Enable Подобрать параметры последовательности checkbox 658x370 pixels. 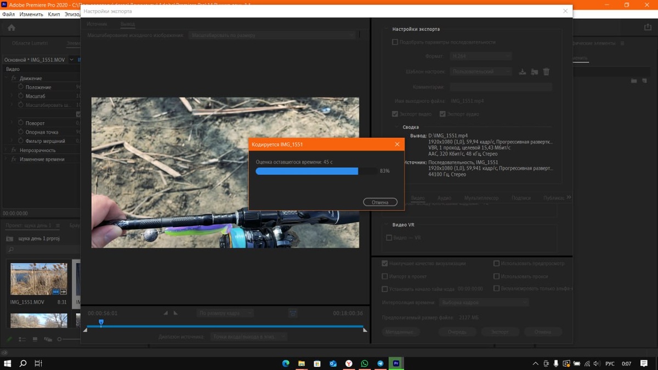pos(395,42)
